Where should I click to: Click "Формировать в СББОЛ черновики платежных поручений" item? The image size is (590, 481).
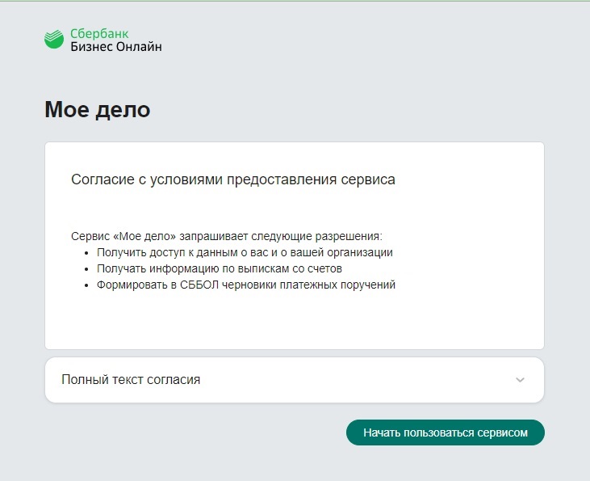point(245,285)
